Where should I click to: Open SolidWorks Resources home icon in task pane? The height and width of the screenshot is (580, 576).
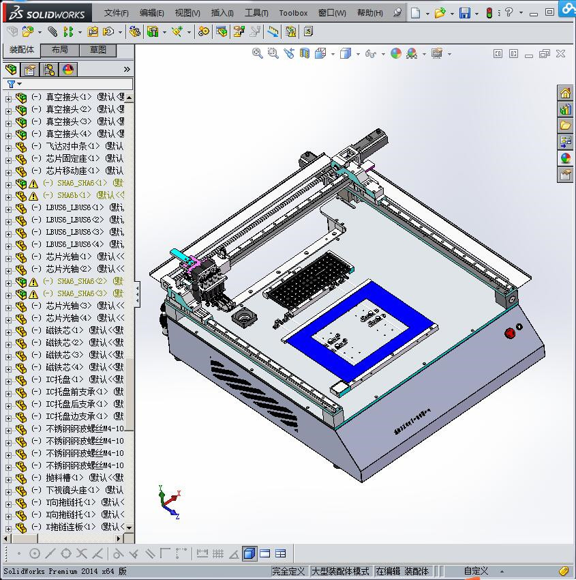pos(565,93)
